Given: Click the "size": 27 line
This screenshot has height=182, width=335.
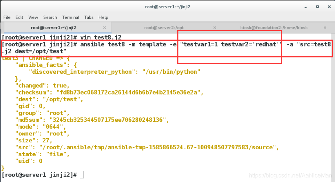Looking at the screenshot, I should (x=34, y=140).
